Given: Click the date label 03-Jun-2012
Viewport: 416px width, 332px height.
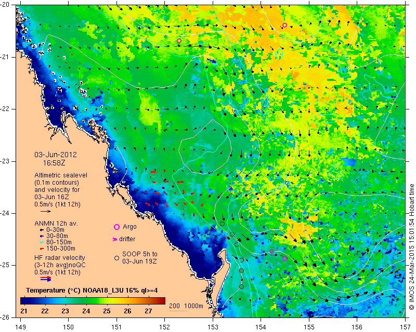Looking at the screenshot, I should pos(56,155).
